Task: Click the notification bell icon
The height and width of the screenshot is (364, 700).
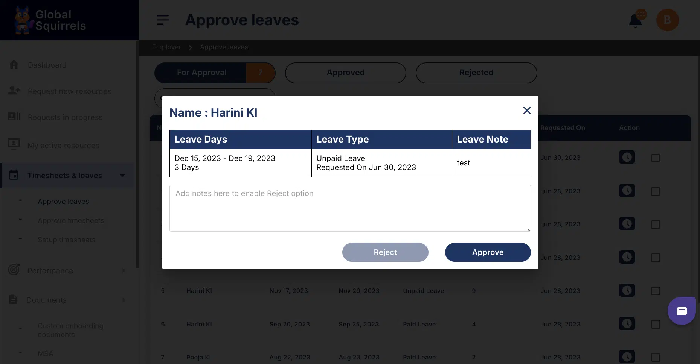Action: point(635,21)
